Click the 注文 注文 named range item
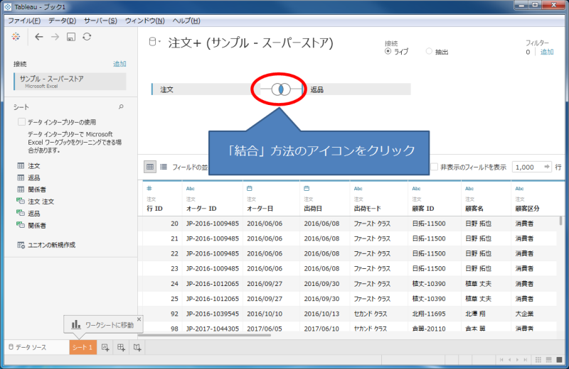 point(41,202)
